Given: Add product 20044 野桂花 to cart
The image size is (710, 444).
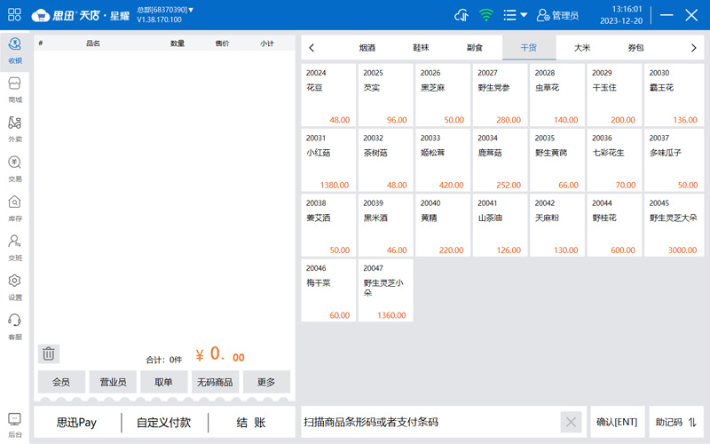Looking at the screenshot, I should (614, 226).
